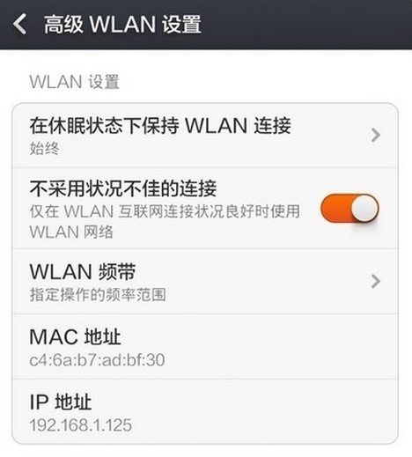Tap MAC value c4:6a:b7:ad:bf:30

[97, 360]
